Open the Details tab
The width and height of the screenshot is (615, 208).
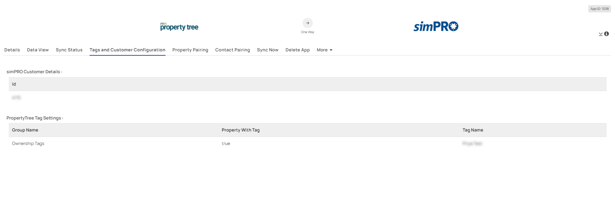pyautogui.click(x=12, y=50)
